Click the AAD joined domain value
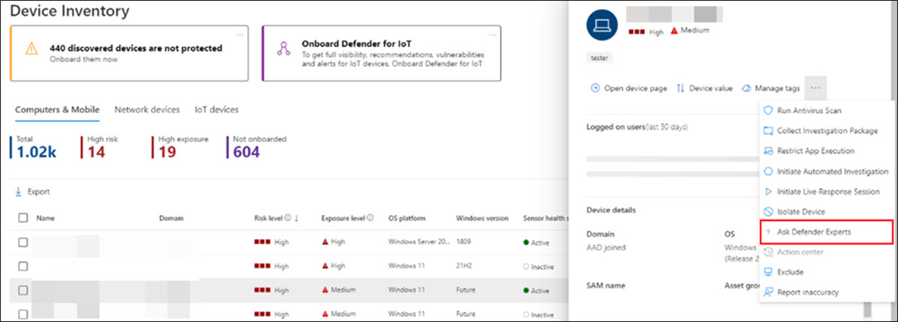This screenshot has width=898, height=322. coord(606,248)
